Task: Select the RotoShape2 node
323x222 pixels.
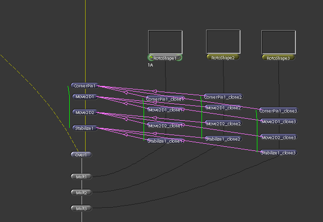Action: [223, 58]
